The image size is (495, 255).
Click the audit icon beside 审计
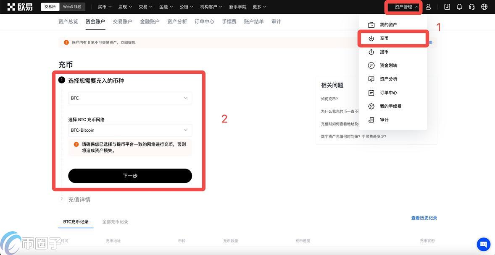(371, 120)
